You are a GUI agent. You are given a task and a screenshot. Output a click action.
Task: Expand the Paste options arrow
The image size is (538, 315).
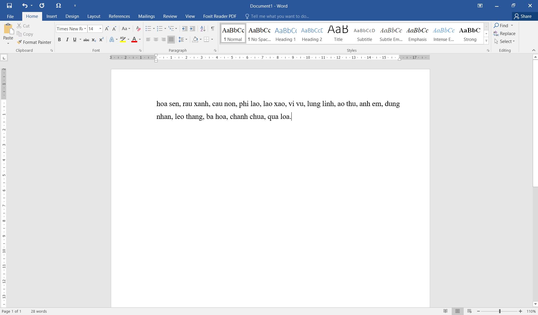coord(8,44)
